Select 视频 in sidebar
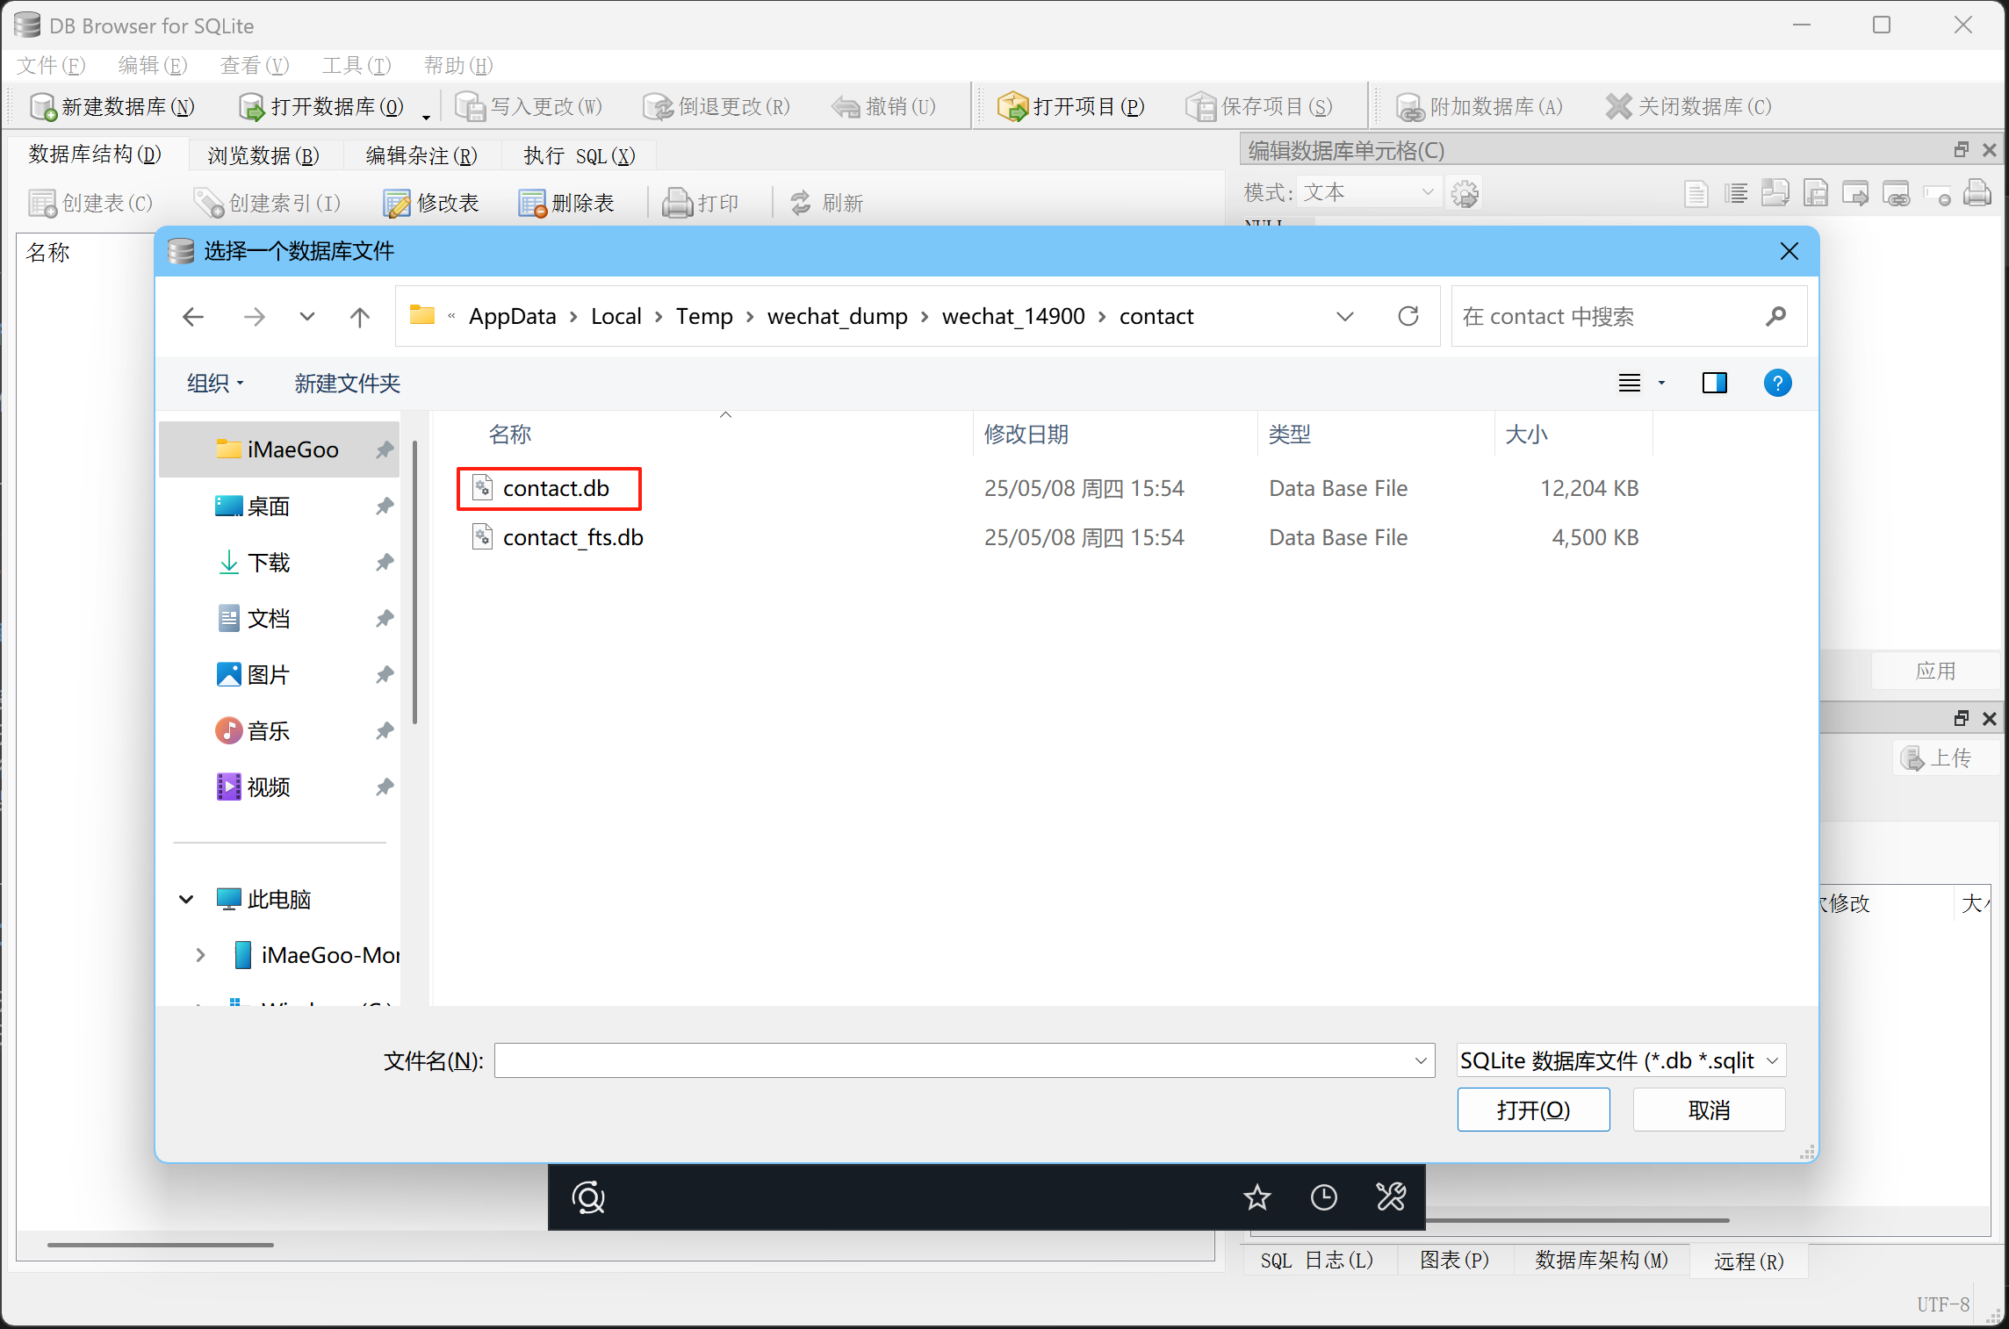 pos(279,787)
